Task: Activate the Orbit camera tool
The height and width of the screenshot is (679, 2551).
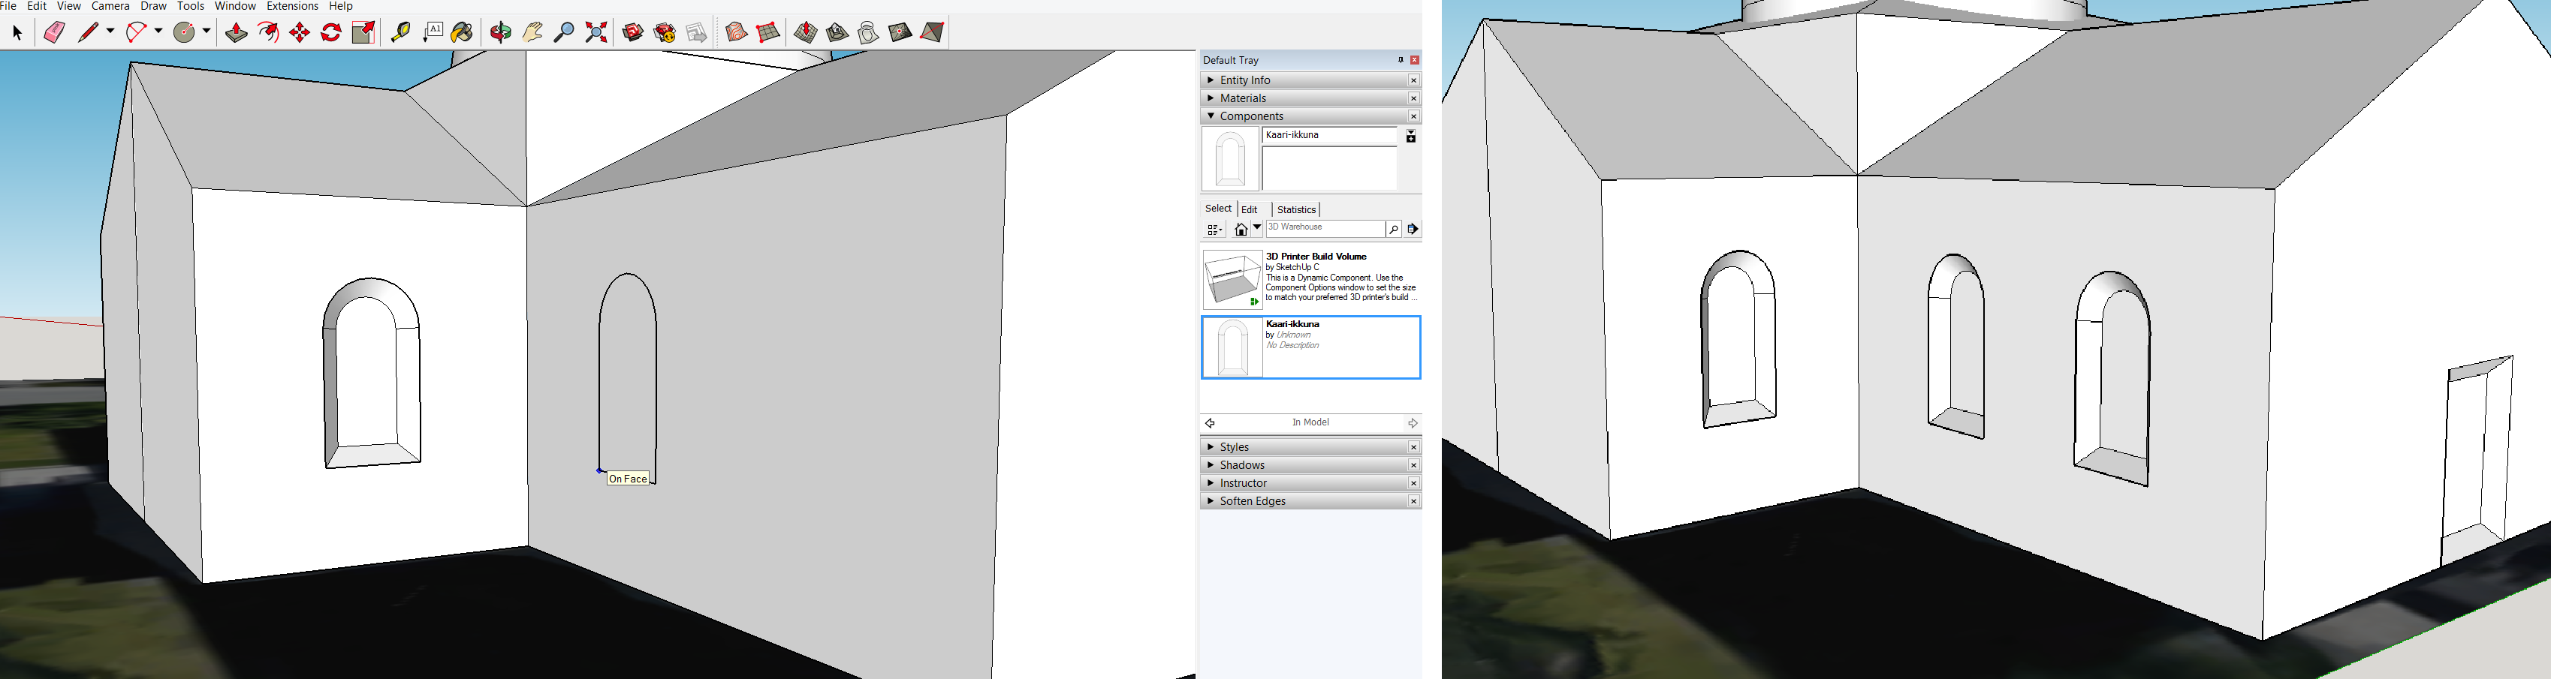Action: click(500, 33)
